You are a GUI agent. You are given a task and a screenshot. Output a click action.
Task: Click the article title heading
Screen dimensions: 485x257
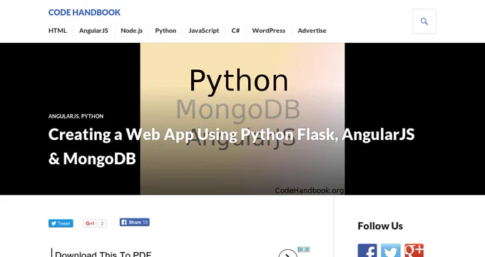pyautogui.click(x=231, y=146)
